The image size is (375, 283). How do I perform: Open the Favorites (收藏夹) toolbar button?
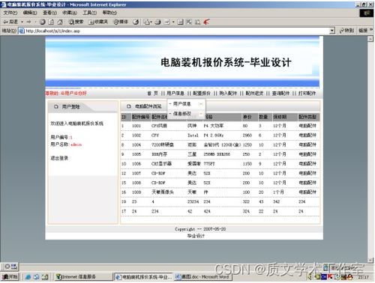pos(98,22)
